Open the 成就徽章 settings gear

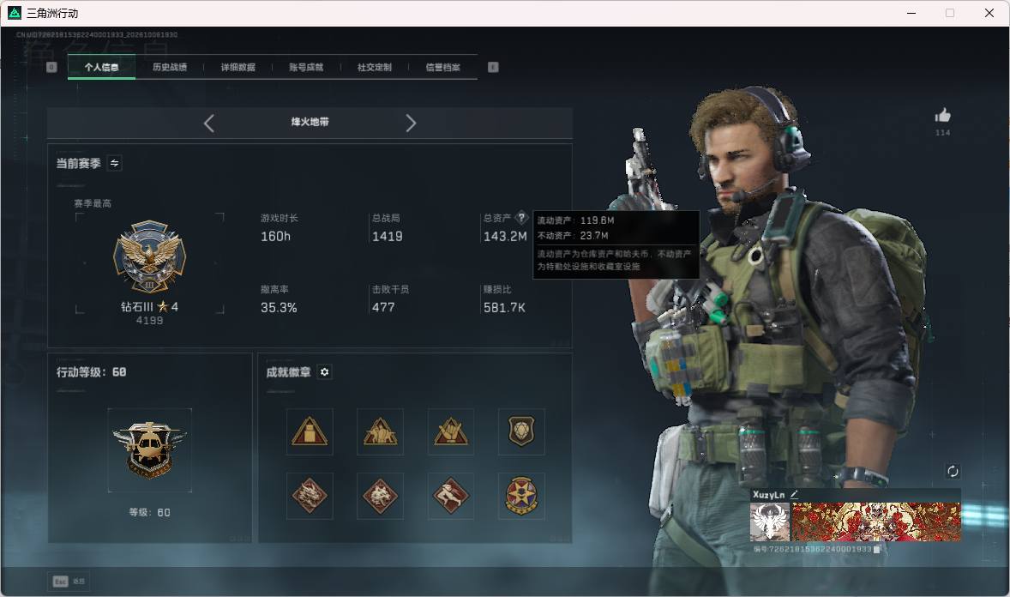[325, 372]
